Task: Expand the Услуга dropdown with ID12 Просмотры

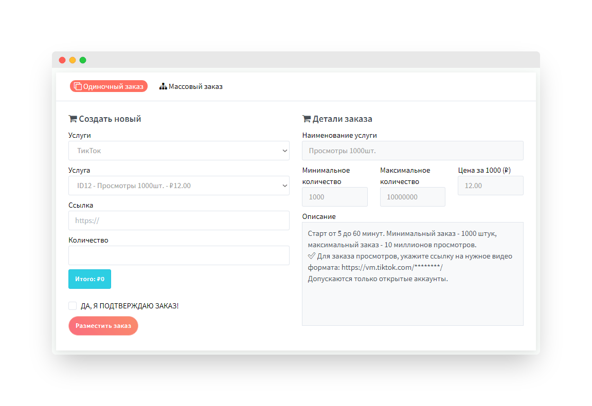Action: 178,186
